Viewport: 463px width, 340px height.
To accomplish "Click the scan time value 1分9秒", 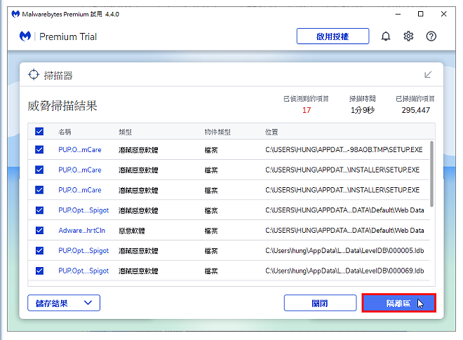I will point(362,110).
